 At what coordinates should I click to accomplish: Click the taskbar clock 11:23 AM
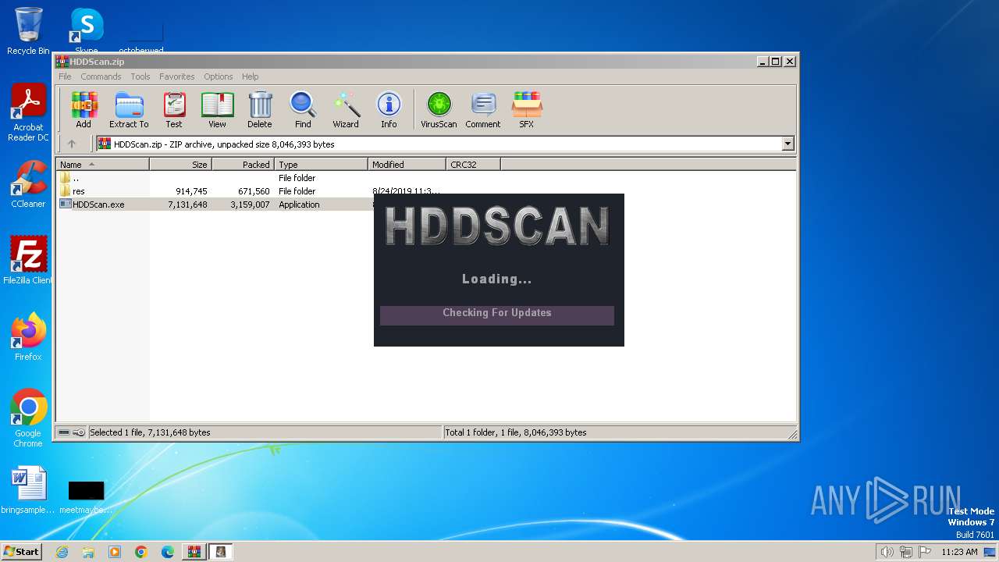959,552
